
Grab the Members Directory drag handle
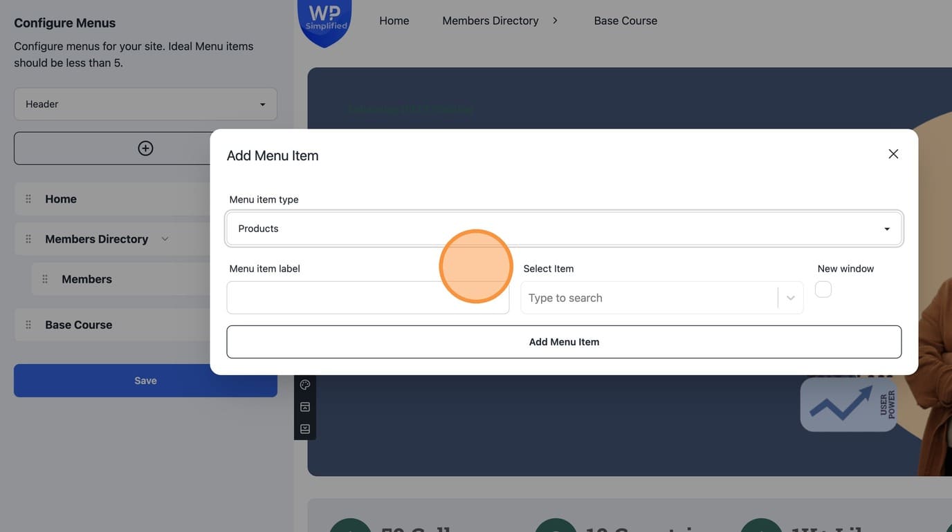(x=28, y=239)
